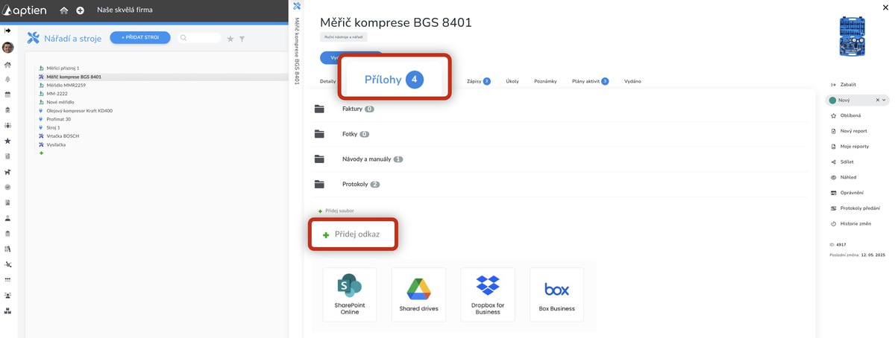
Task: Click Sdílet share option
Action: (842, 162)
